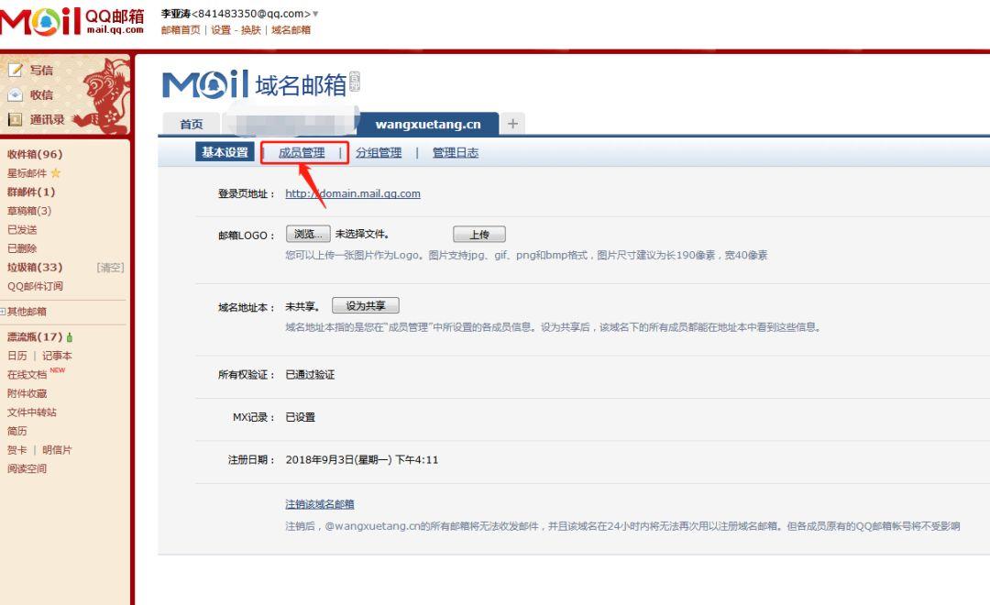Select the 首页 tab

click(x=191, y=122)
